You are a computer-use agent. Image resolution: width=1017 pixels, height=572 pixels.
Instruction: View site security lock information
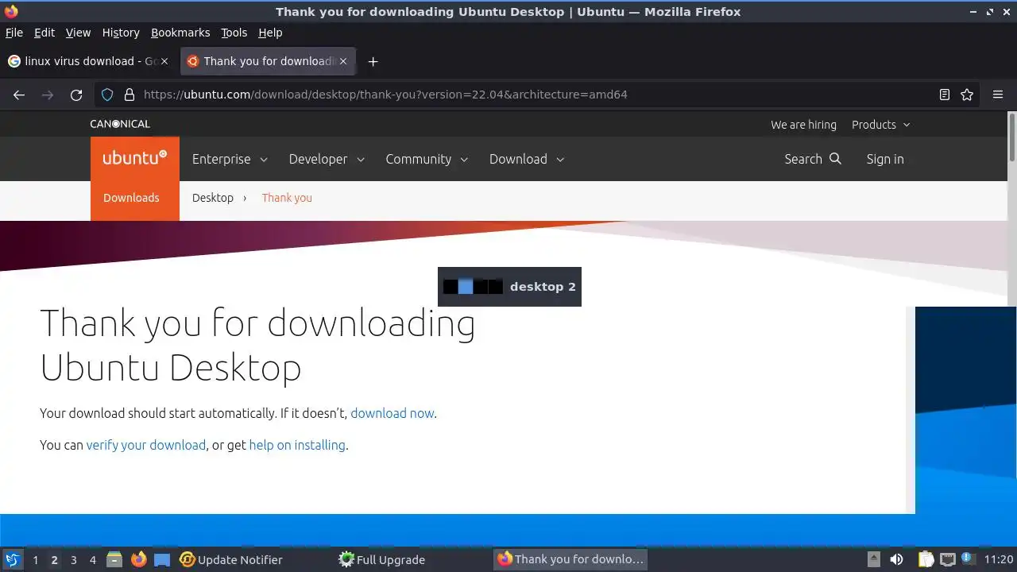130,95
